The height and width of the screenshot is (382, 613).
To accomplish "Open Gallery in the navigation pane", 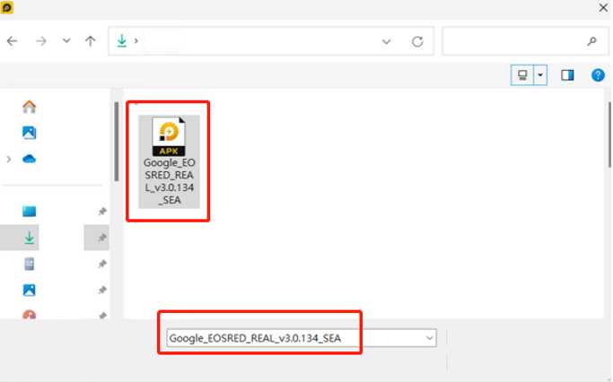I will tap(30, 133).
